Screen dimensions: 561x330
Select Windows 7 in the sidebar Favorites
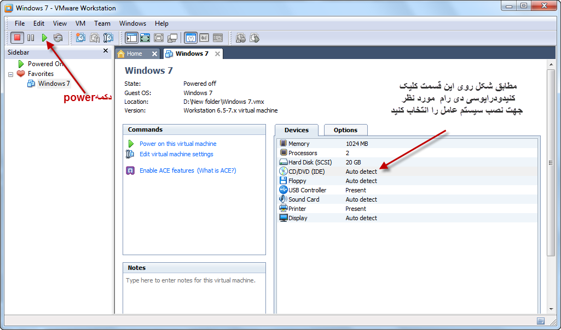pyautogui.click(x=54, y=84)
